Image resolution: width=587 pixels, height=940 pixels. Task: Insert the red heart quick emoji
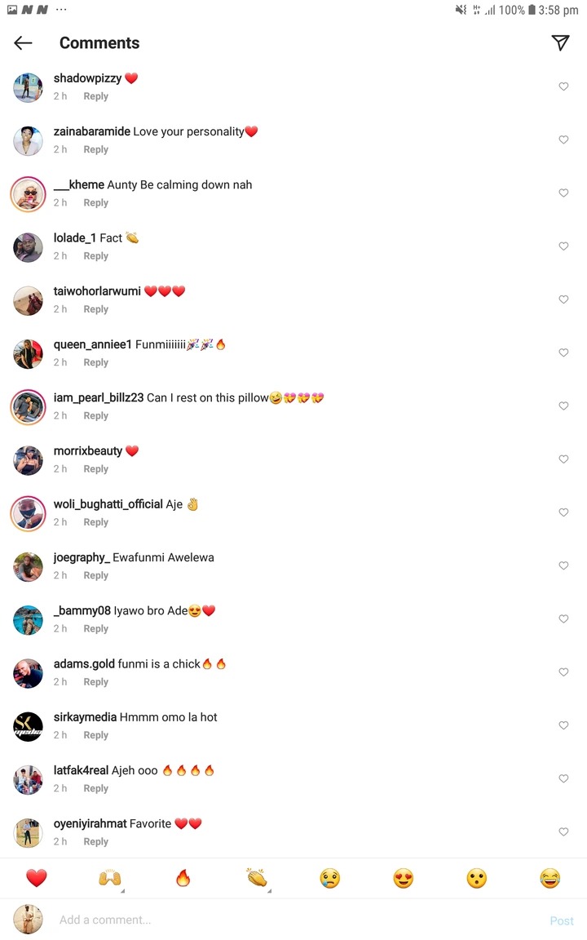pos(37,878)
